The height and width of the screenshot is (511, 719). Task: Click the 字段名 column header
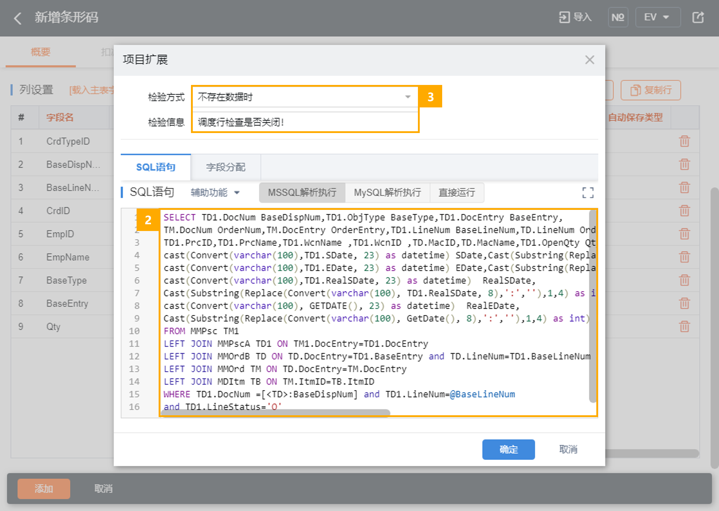click(x=60, y=118)
